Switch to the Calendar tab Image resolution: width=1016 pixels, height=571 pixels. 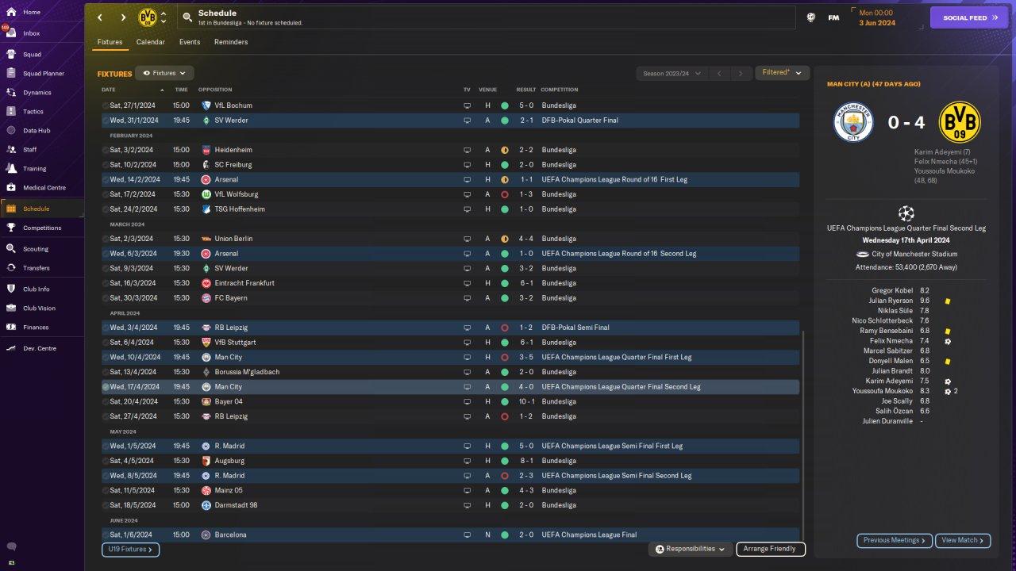[151, 42]
